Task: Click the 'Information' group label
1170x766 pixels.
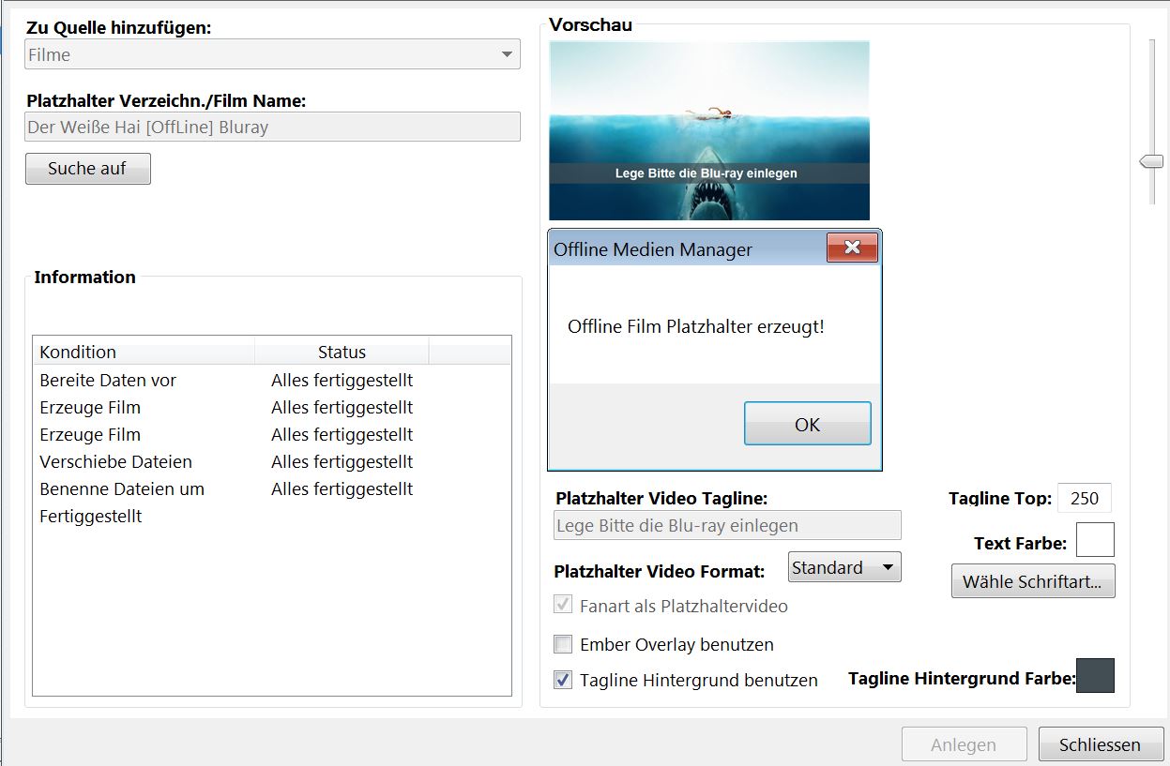Action: pyautogui.click(x=85, y=277)
